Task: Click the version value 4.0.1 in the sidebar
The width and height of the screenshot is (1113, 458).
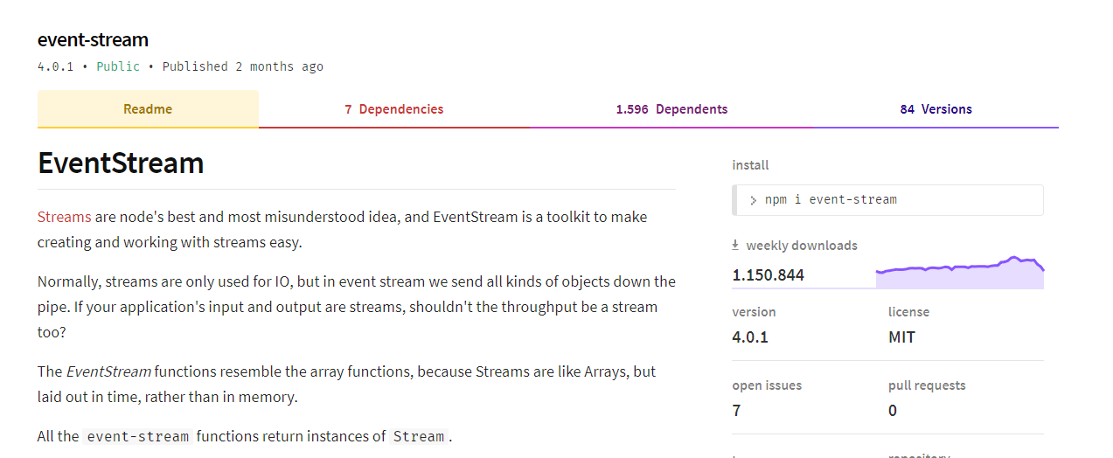Action: [750, 337]
